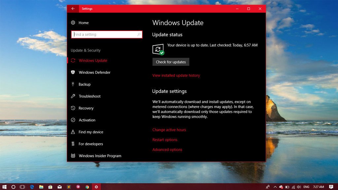The height and width of the screenshot is (190, 338).
Task: Click the Home gear icon in Settings
Action: point(73,23)
